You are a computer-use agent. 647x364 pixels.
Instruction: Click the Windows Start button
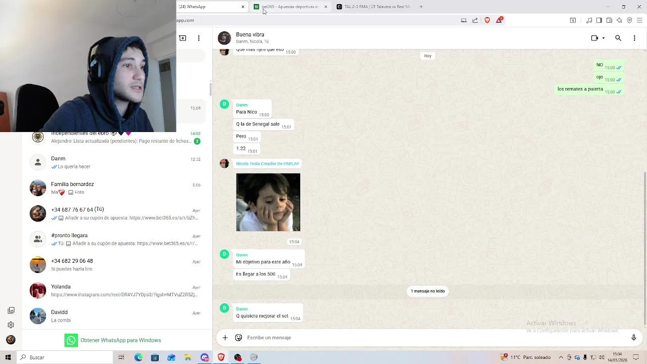(x=8, y=357)
